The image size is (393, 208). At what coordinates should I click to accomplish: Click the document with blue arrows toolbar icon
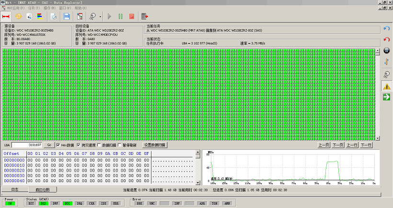[x=29, y=17]
